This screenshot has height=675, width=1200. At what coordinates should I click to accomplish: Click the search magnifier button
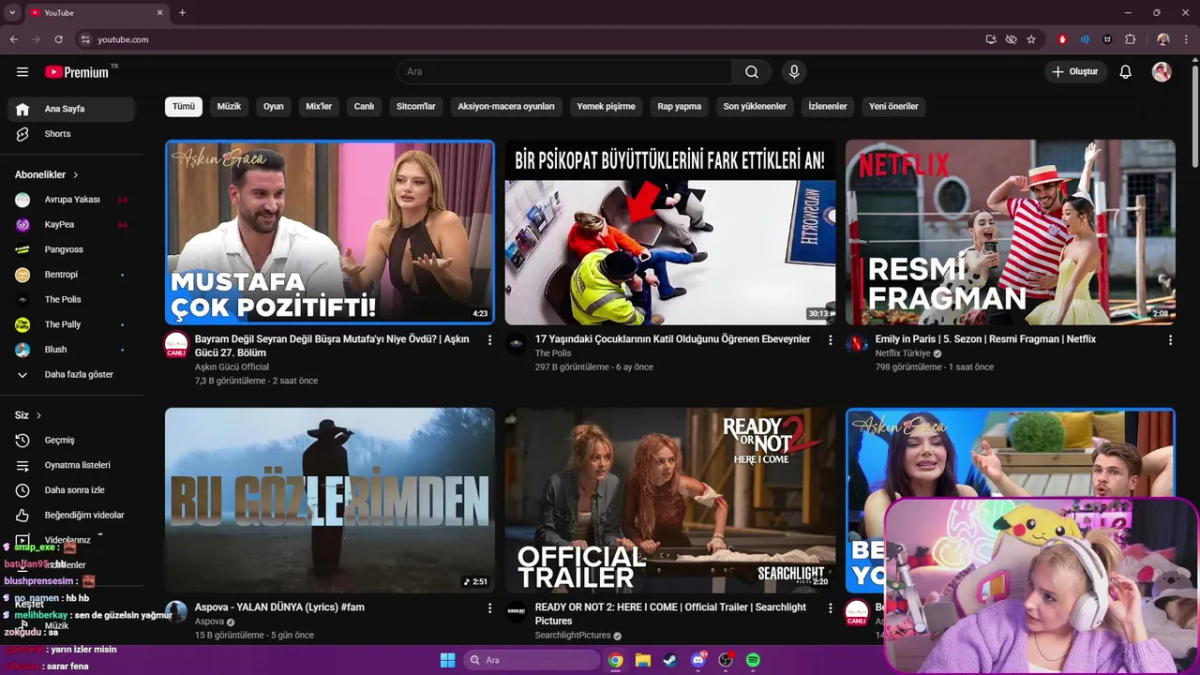752,72
